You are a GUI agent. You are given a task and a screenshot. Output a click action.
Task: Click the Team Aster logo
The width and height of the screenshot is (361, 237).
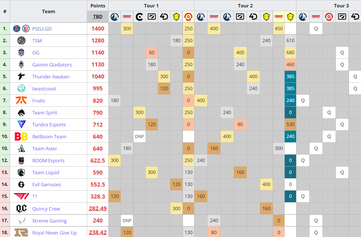click(x=21, y=149)
